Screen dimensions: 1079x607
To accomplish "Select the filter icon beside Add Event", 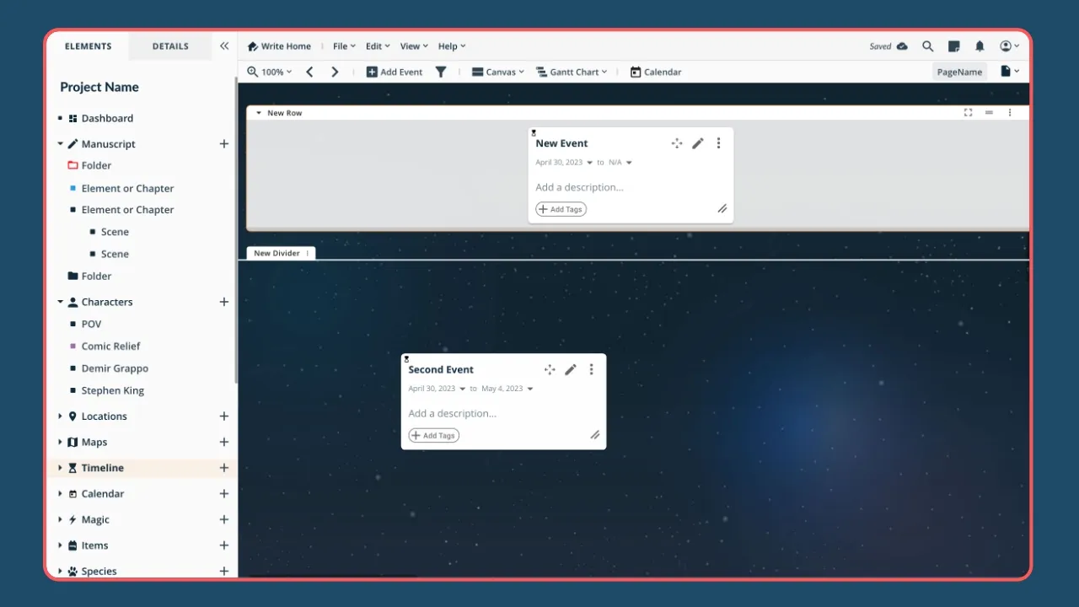I will 442,72.
